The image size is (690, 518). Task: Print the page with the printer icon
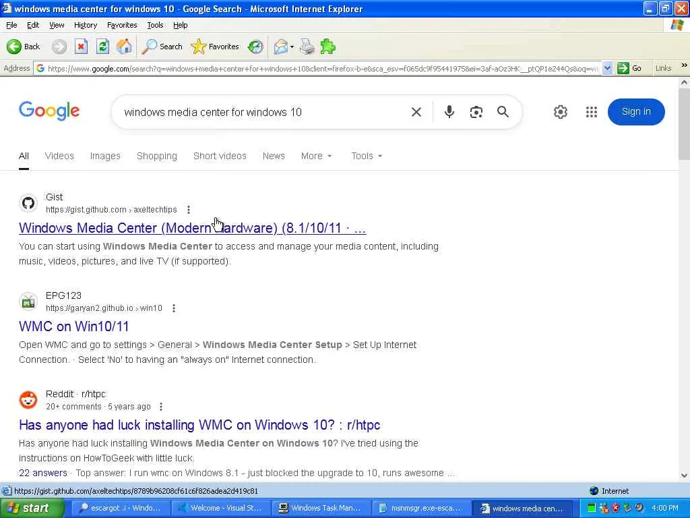[x=307, y=47]
